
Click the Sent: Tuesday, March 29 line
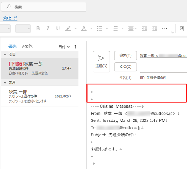129,121
